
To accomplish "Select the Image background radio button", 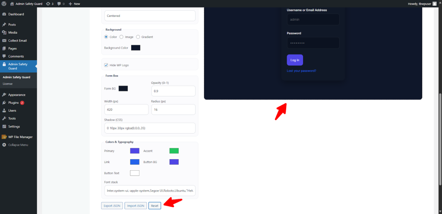I will (121, 37).
